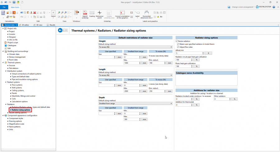Open Depth default sizing method dropdown
280x152 pixels.
135,103
